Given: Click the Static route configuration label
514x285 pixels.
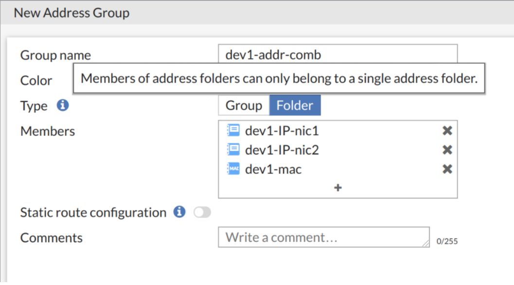Looking at the screenshot, I should point(93,213).
